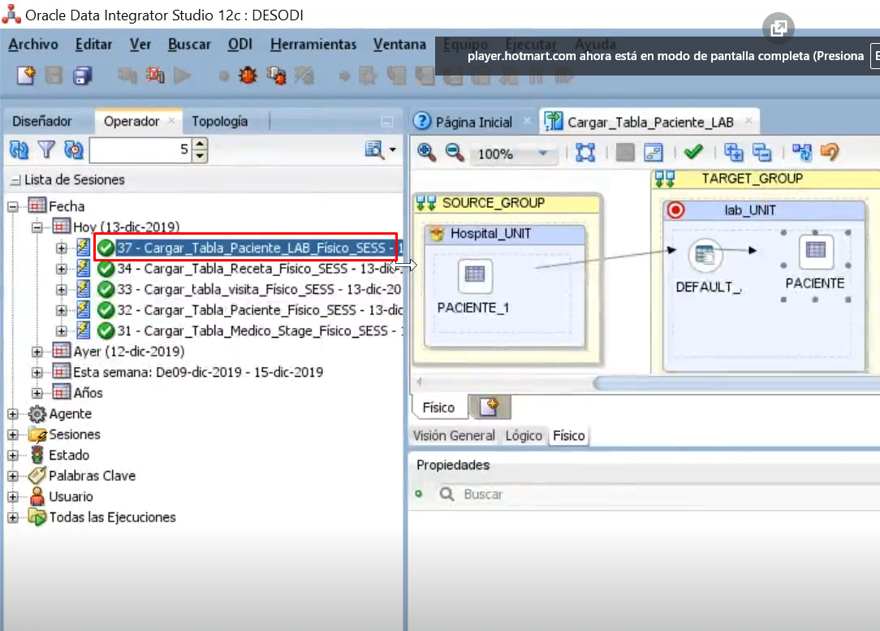Click the Refresh icon in Operator panel

[x=19, y=149]
